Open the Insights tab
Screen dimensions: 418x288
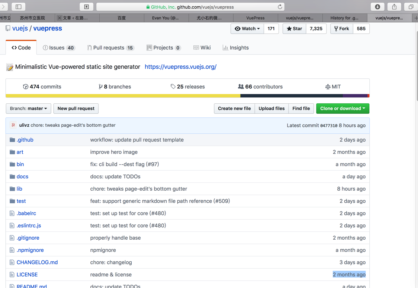pyautogui.click(x=235, y=48)
